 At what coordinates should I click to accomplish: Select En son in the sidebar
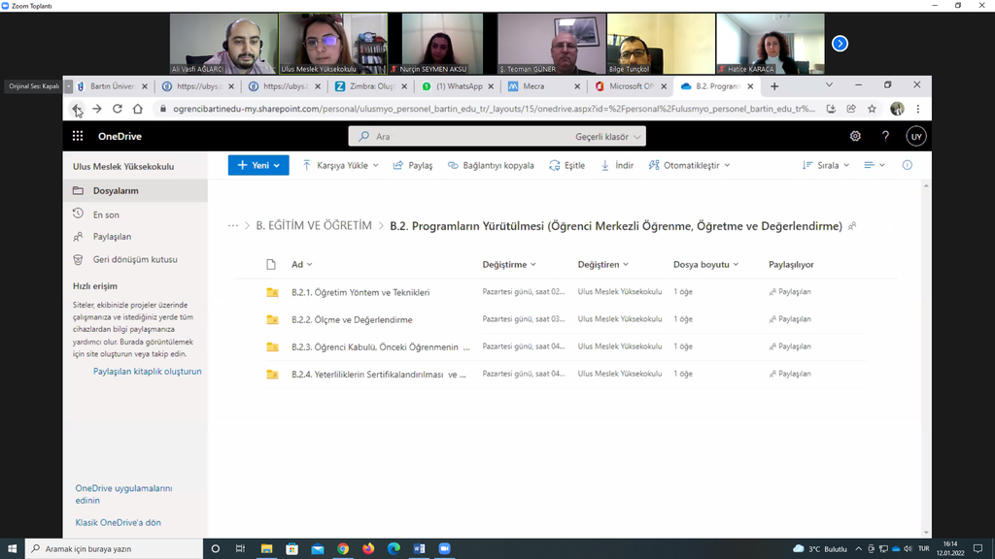tap(106, 214)
